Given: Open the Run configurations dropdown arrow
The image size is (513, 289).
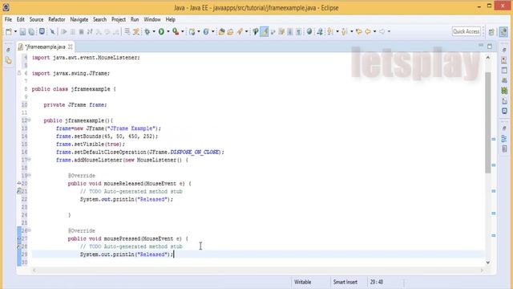Looking at the screenshot, I should pos(168,32).
